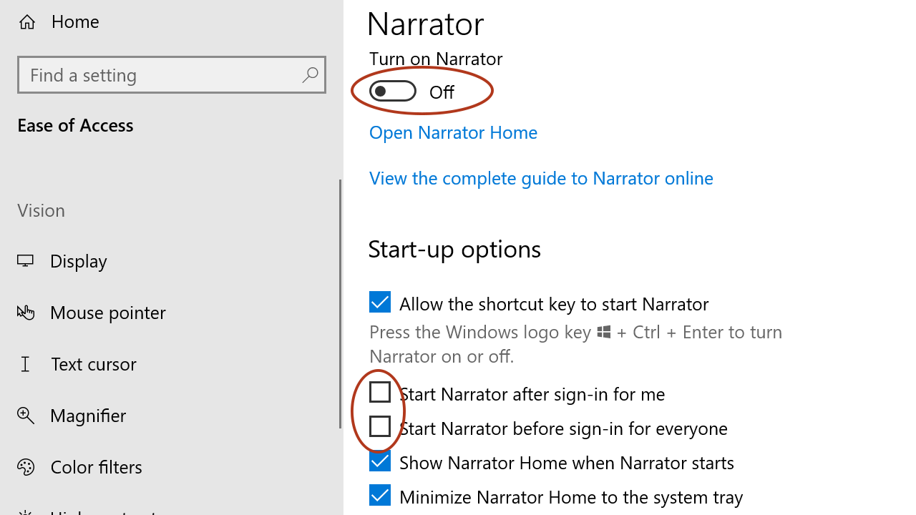The image size is (916, 515).
Task: Click the sidebar vertical scrollbar
Action: point(340,304)
